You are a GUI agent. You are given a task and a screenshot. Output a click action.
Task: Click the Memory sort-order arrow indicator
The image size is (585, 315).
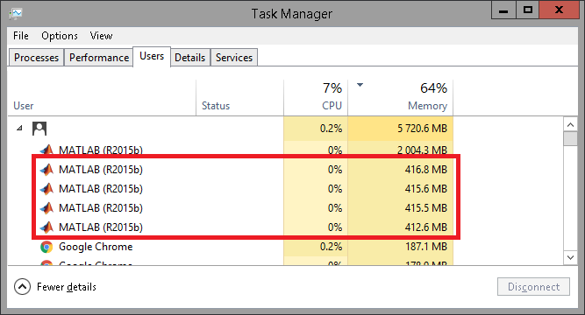pyautogui.click(x=360, y=85)
